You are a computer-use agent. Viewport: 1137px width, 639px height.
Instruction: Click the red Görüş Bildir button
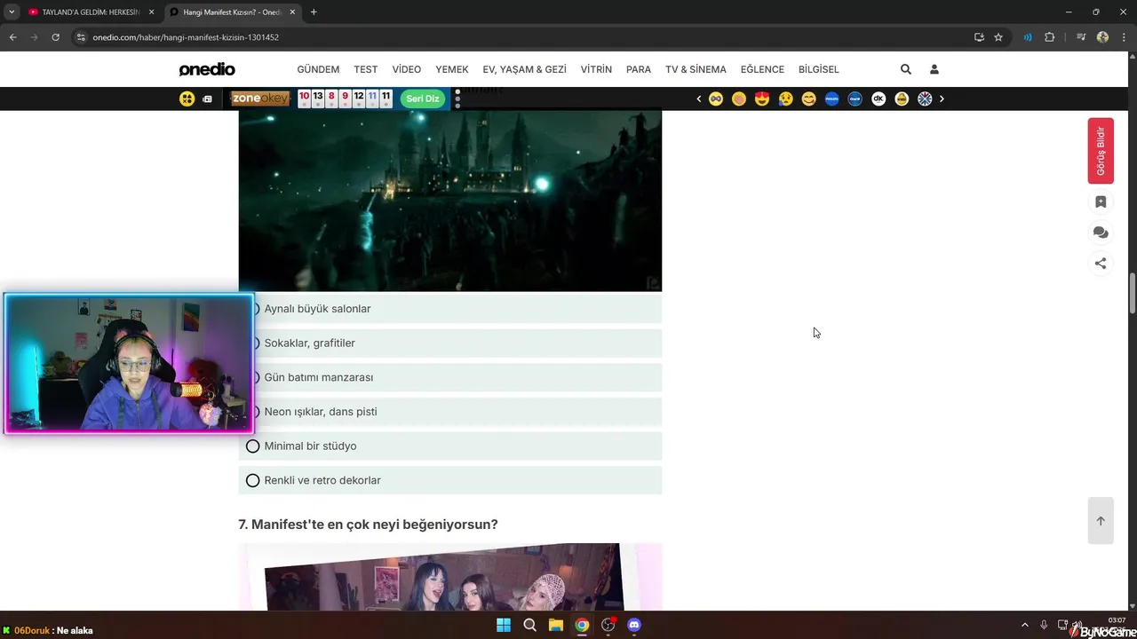coord(1101,151)
